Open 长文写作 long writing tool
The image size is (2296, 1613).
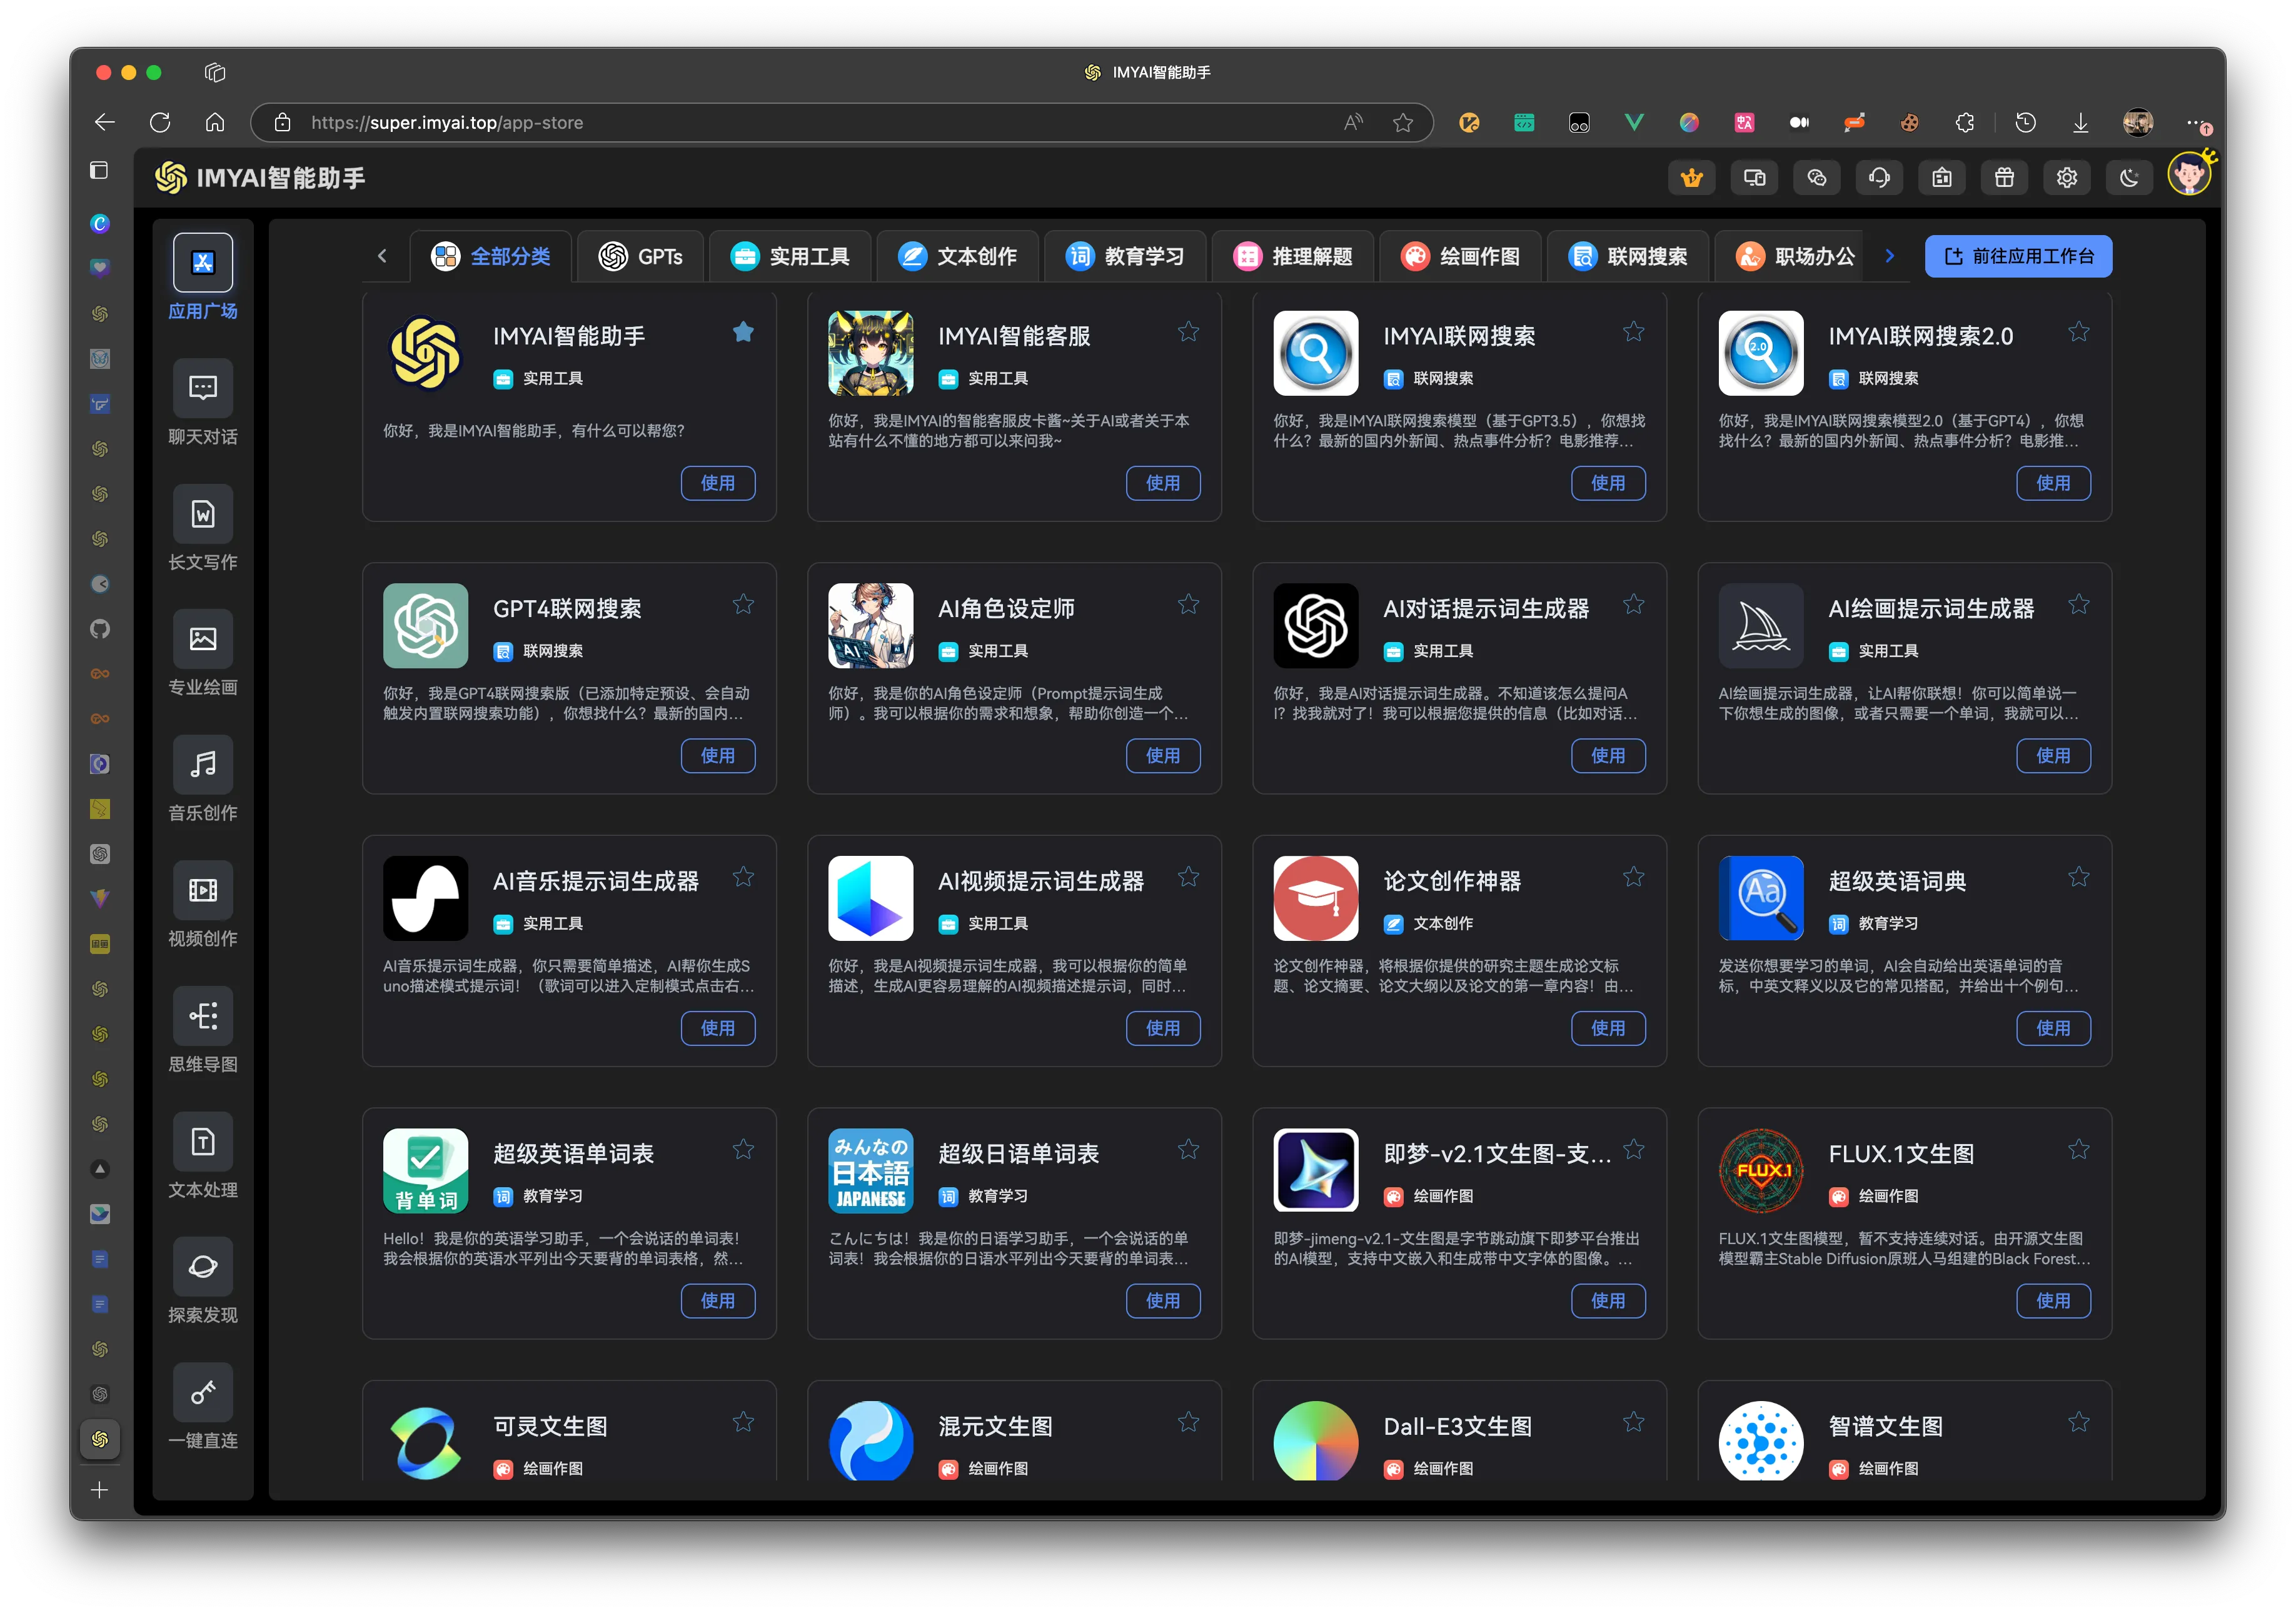(x=203, y=528)
